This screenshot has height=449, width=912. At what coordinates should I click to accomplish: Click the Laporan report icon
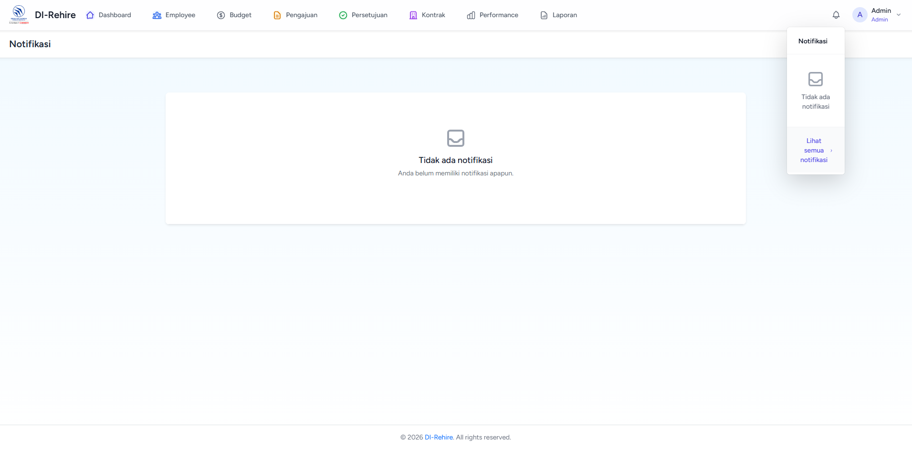544,15
